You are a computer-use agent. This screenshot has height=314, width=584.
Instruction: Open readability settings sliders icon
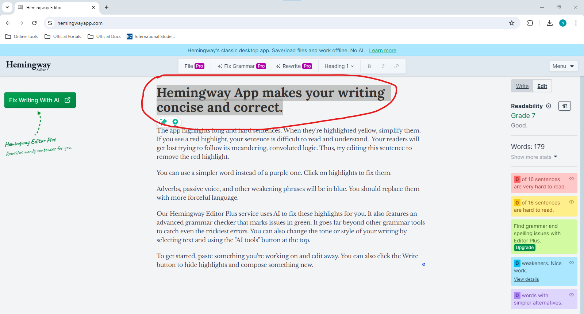click(565, 106)
